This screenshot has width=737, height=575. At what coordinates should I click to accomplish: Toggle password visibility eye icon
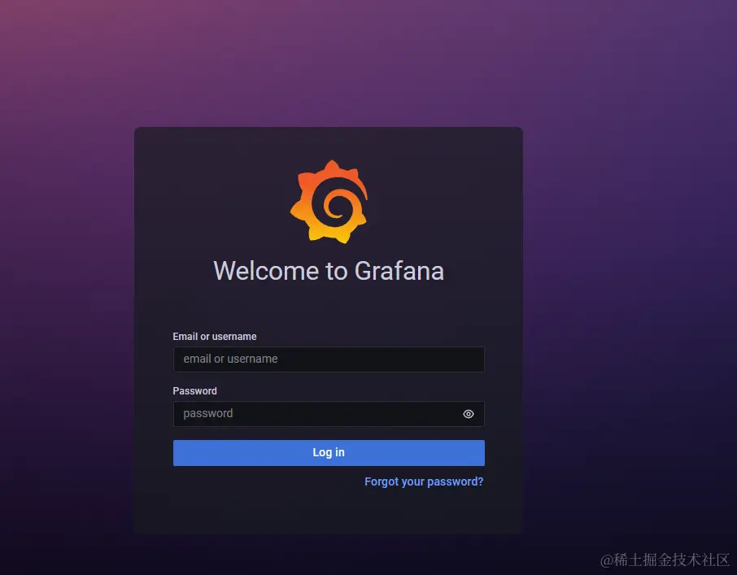[468, 414]
